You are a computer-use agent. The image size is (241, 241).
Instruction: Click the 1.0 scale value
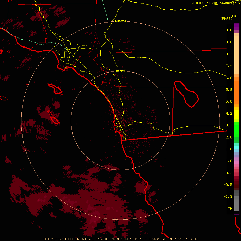pyautogui.click(x=229, y=161)
